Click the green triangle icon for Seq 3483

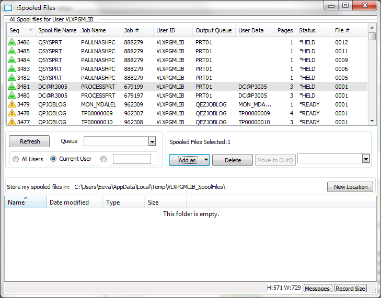click(11, 69)
